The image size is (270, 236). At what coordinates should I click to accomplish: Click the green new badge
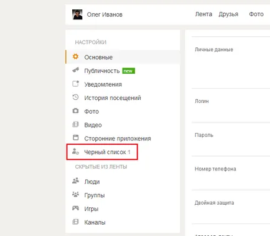129,71
